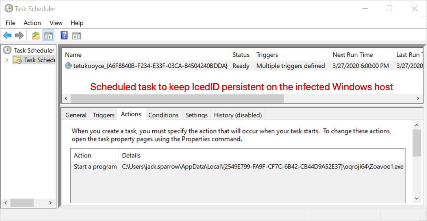Switch to the Triggers tab
The width and height of the screenshot is (427, 221).
tap(104, 115)
